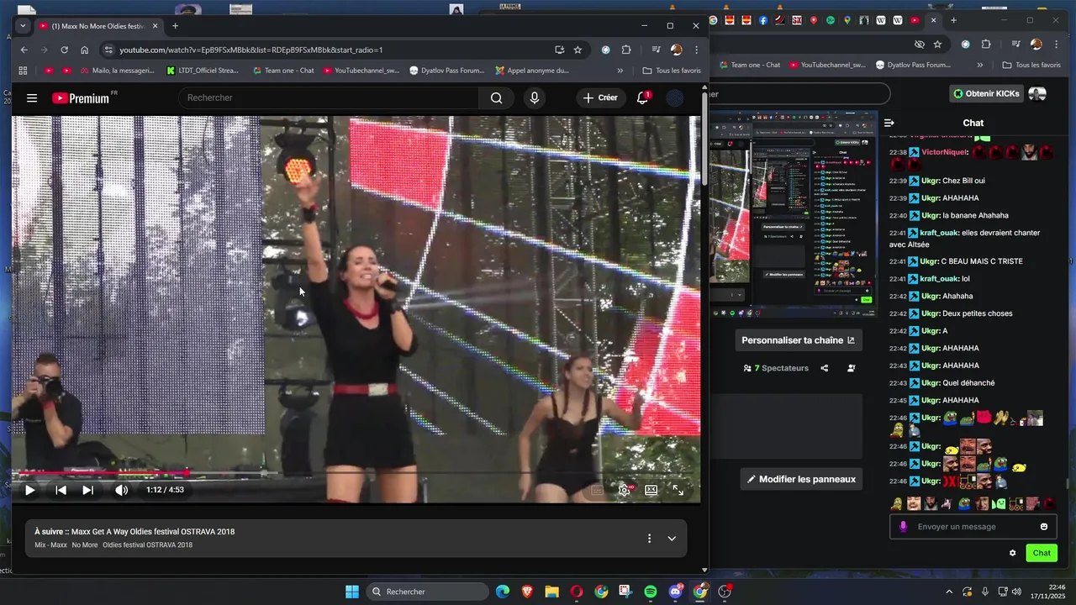Screen dimensions: 1076x605
Task: Share the stream via share icon
Action: 824,368
